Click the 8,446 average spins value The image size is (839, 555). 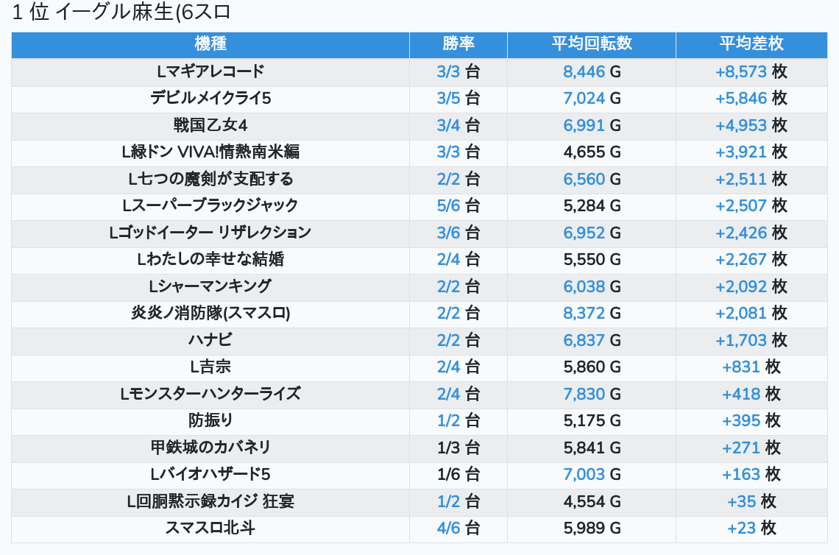tap(584, 72)
